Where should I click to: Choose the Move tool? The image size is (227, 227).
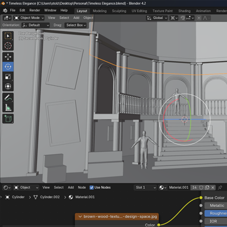point(8,57)
